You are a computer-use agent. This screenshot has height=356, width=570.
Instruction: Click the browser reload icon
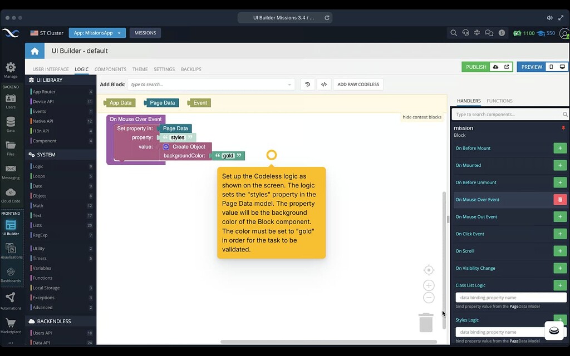click(327, 17)
